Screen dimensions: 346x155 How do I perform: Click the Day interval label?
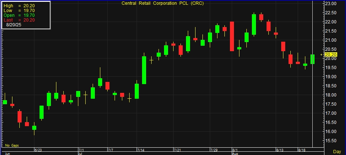337,152
